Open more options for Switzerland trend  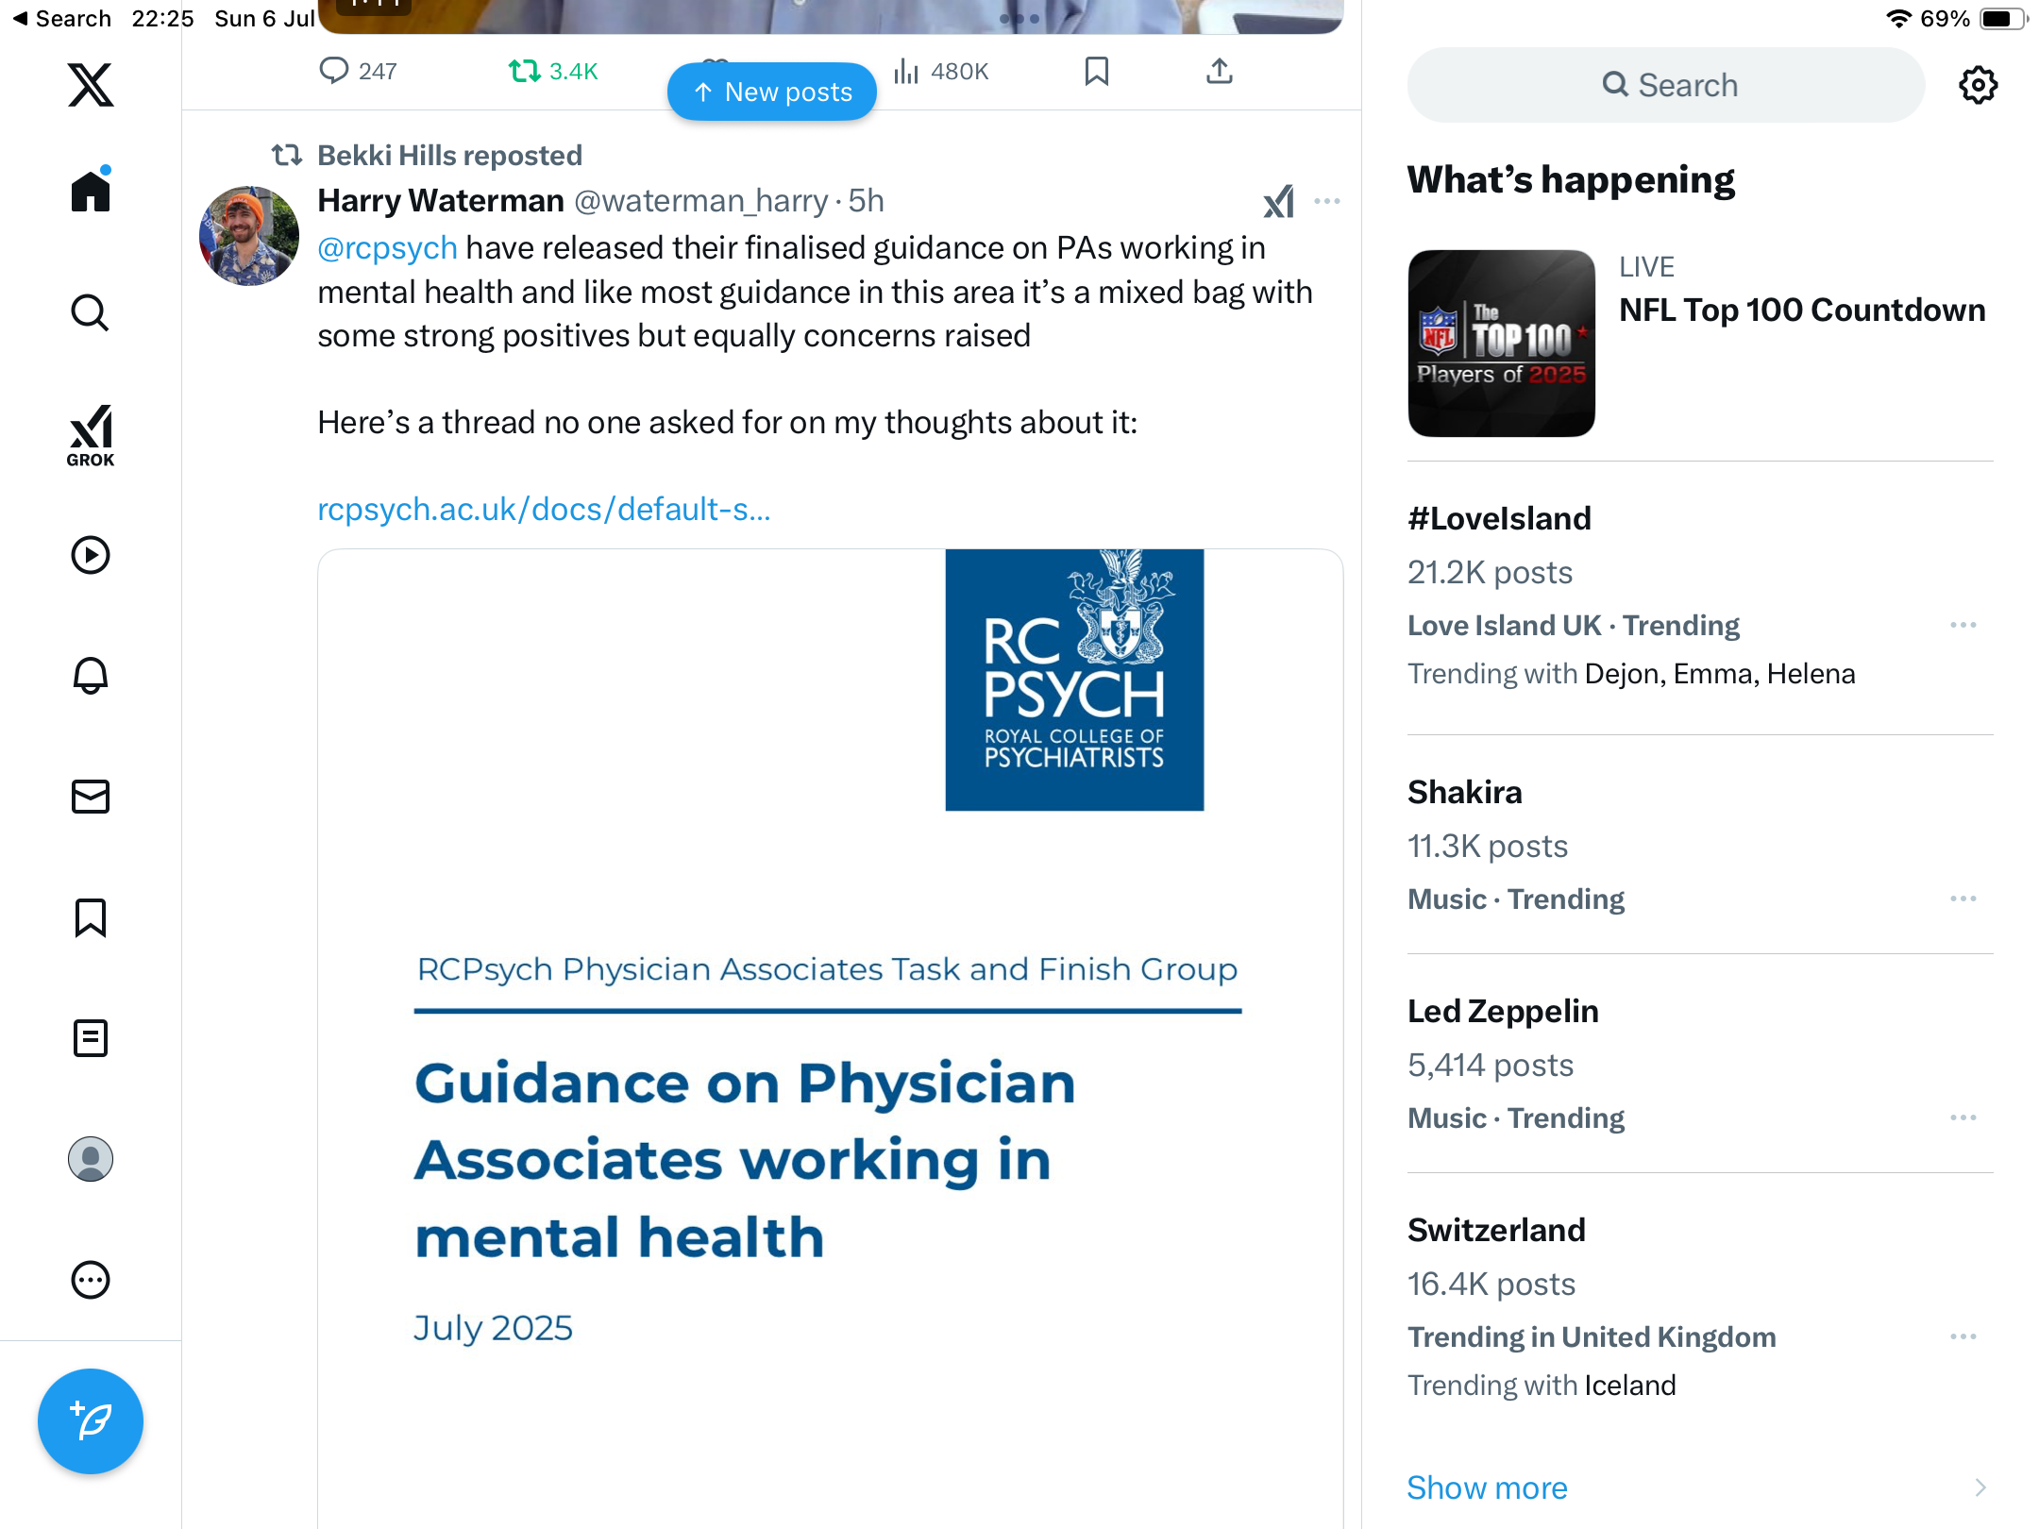[x=1963, y=1336]
